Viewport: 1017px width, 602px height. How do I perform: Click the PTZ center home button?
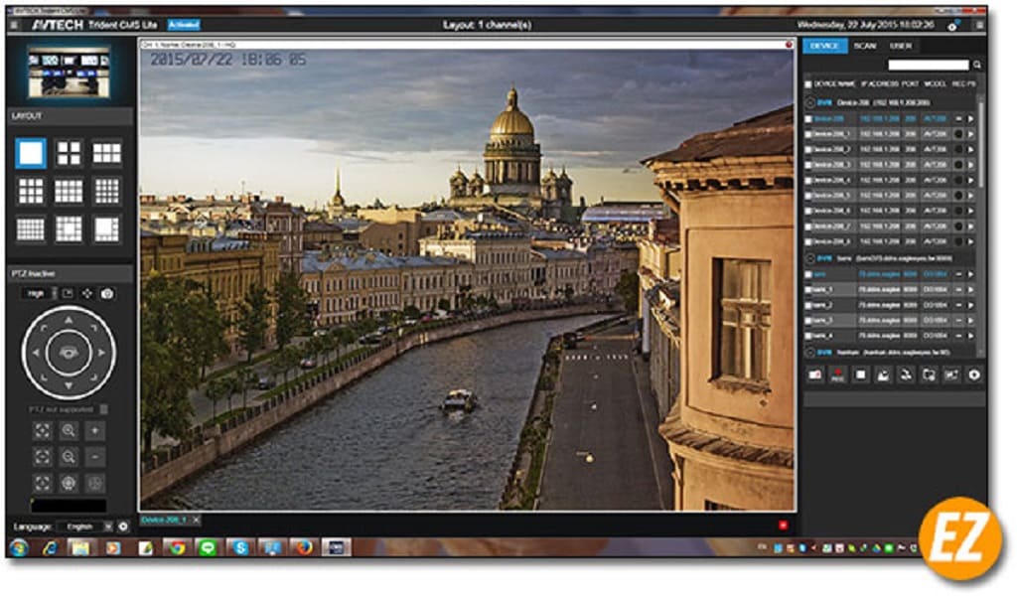click(69, 353)
